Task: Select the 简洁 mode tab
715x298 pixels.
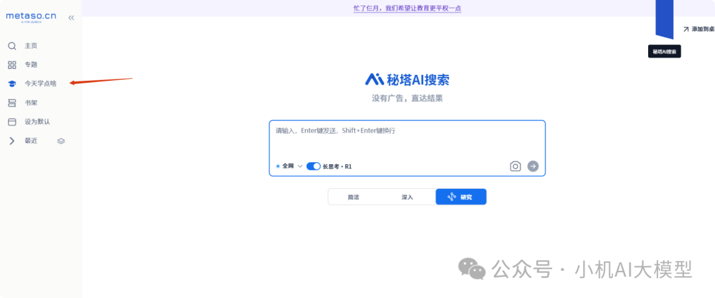Action: click(354, 197)
